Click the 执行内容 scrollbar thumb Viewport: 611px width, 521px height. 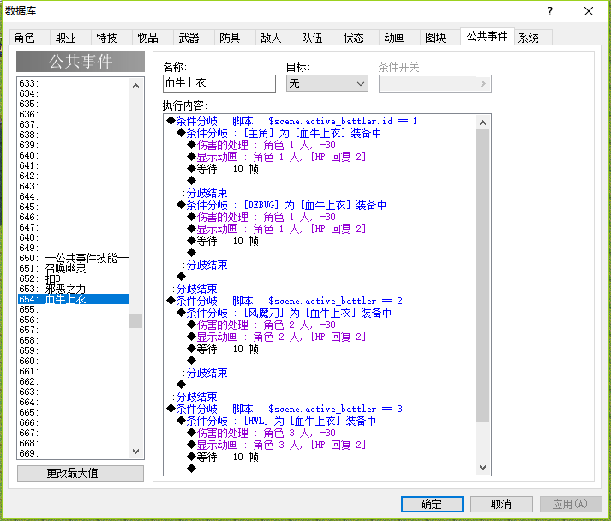pos(482,276)
